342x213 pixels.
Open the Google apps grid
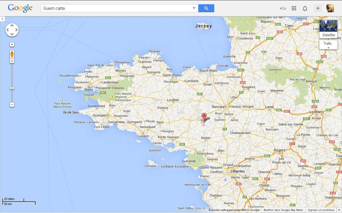pos(294,8)
